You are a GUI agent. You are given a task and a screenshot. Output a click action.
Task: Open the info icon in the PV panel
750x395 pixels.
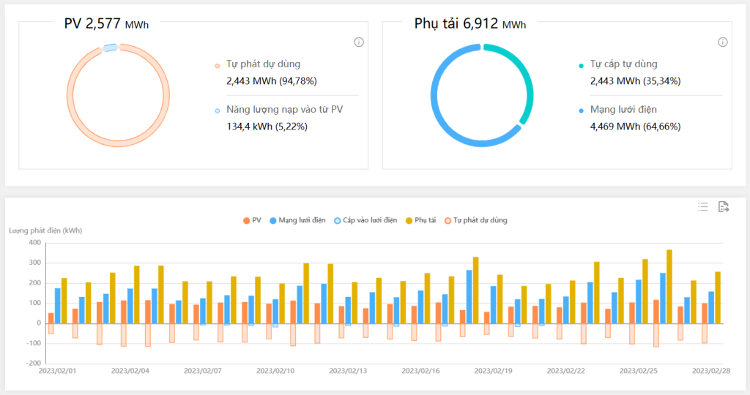(359, 42)
